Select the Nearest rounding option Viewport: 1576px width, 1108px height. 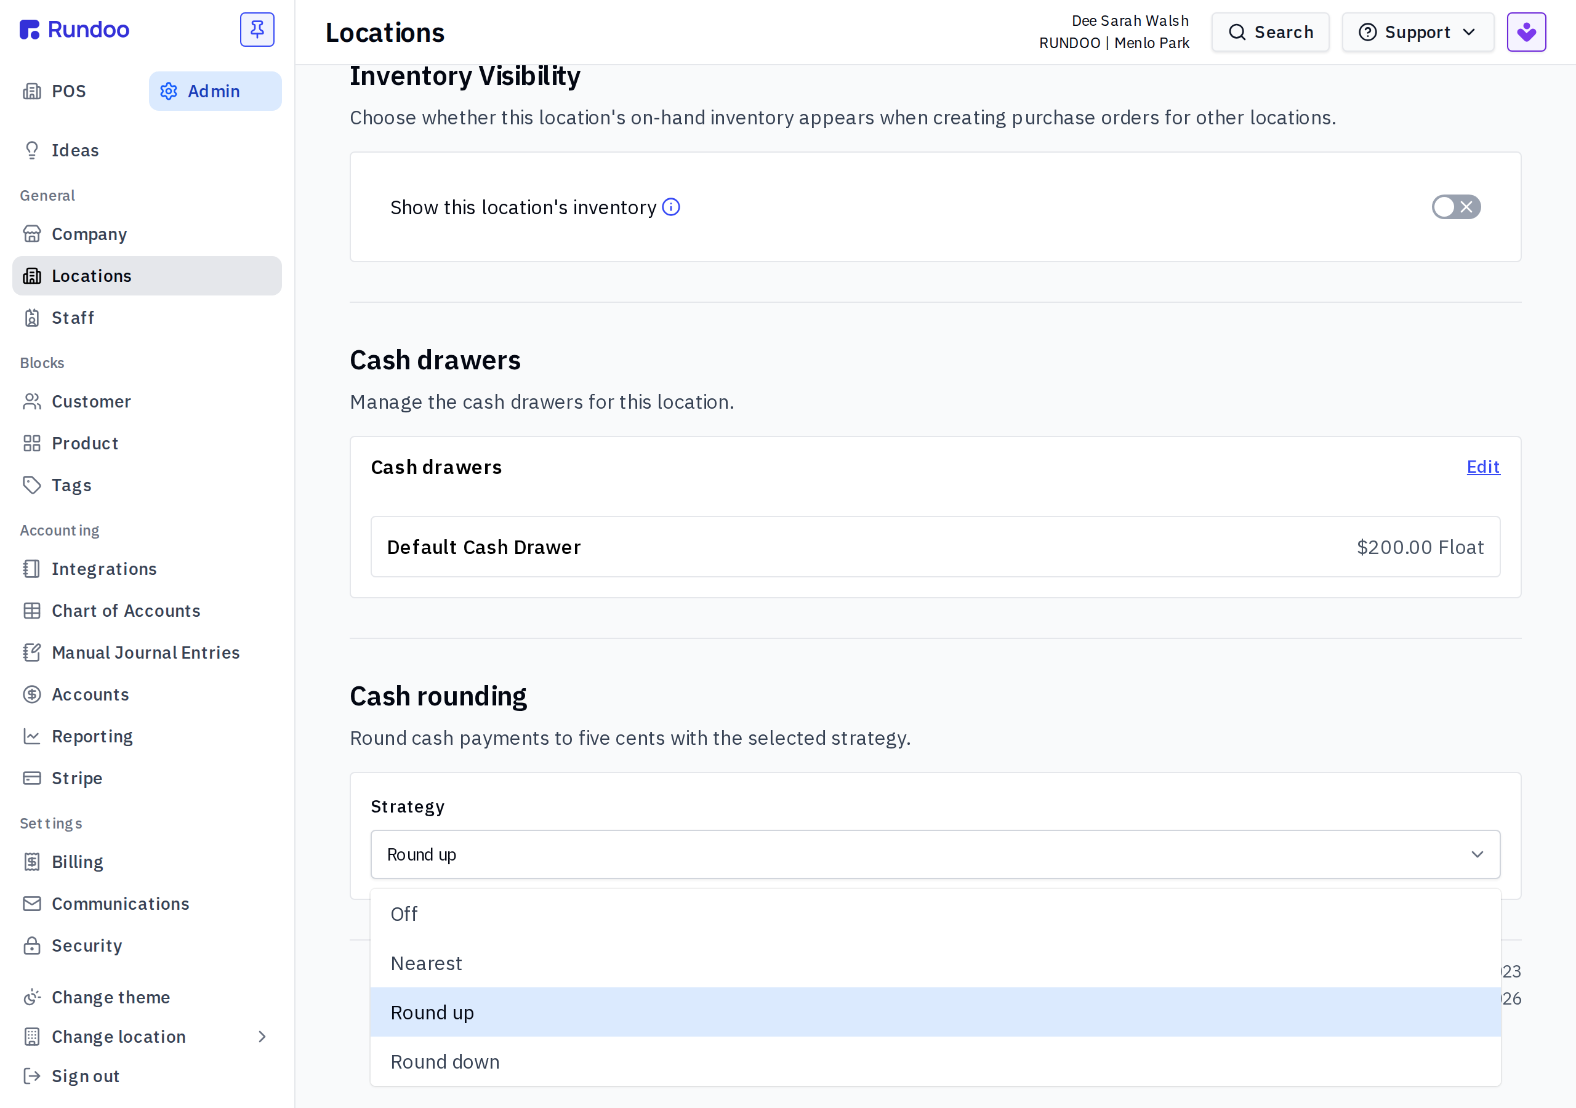click(935, 963)
